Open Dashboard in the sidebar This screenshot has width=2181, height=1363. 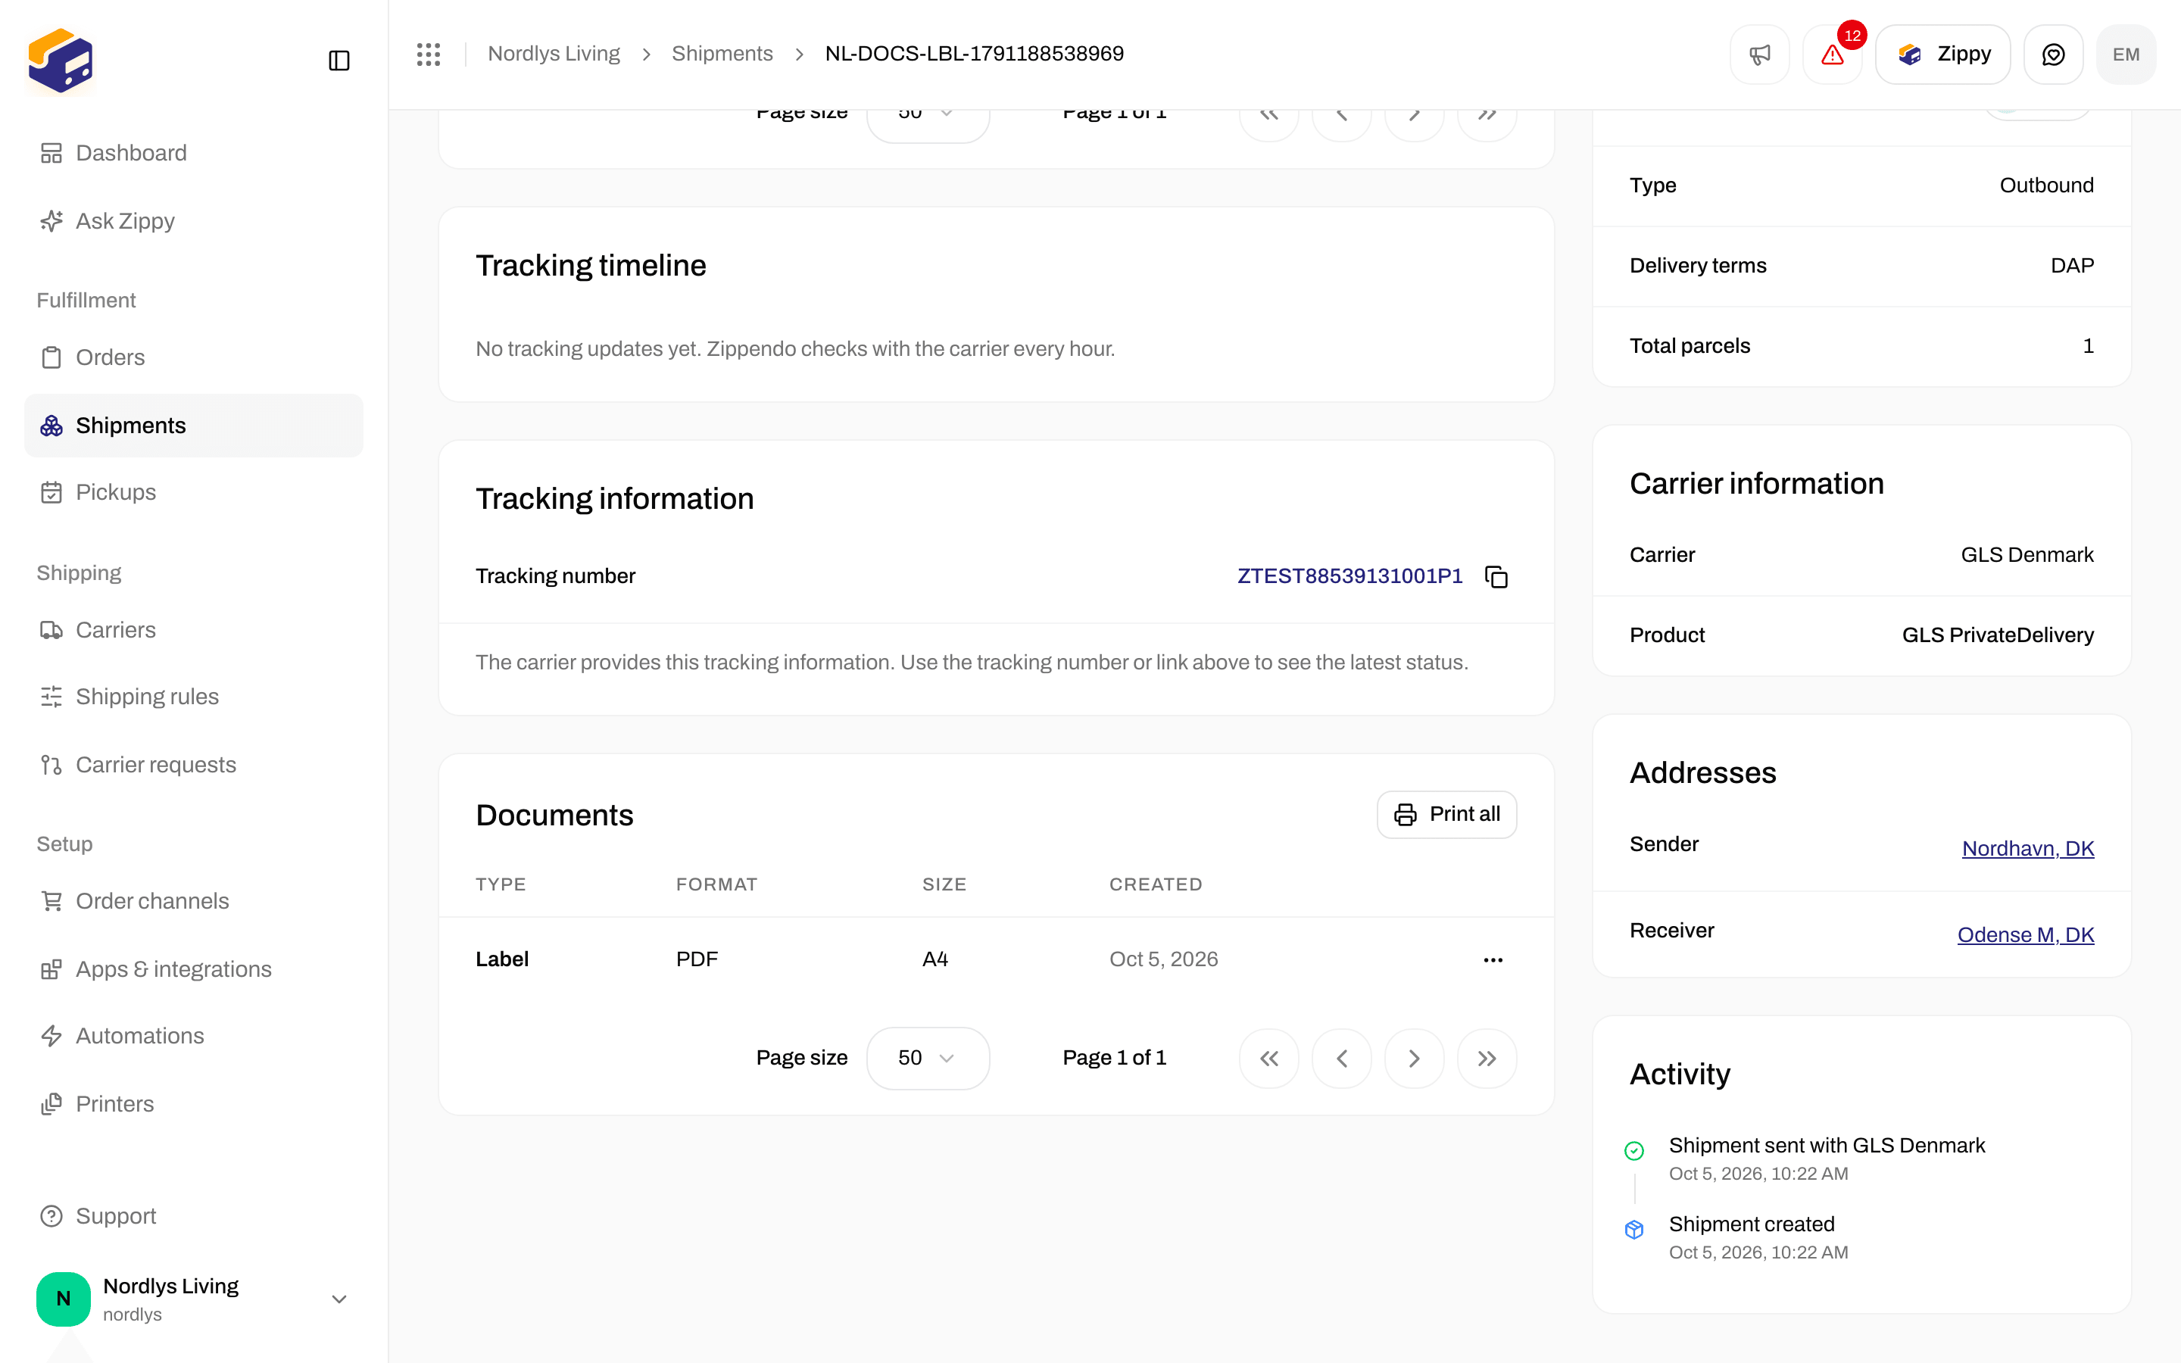194,153
